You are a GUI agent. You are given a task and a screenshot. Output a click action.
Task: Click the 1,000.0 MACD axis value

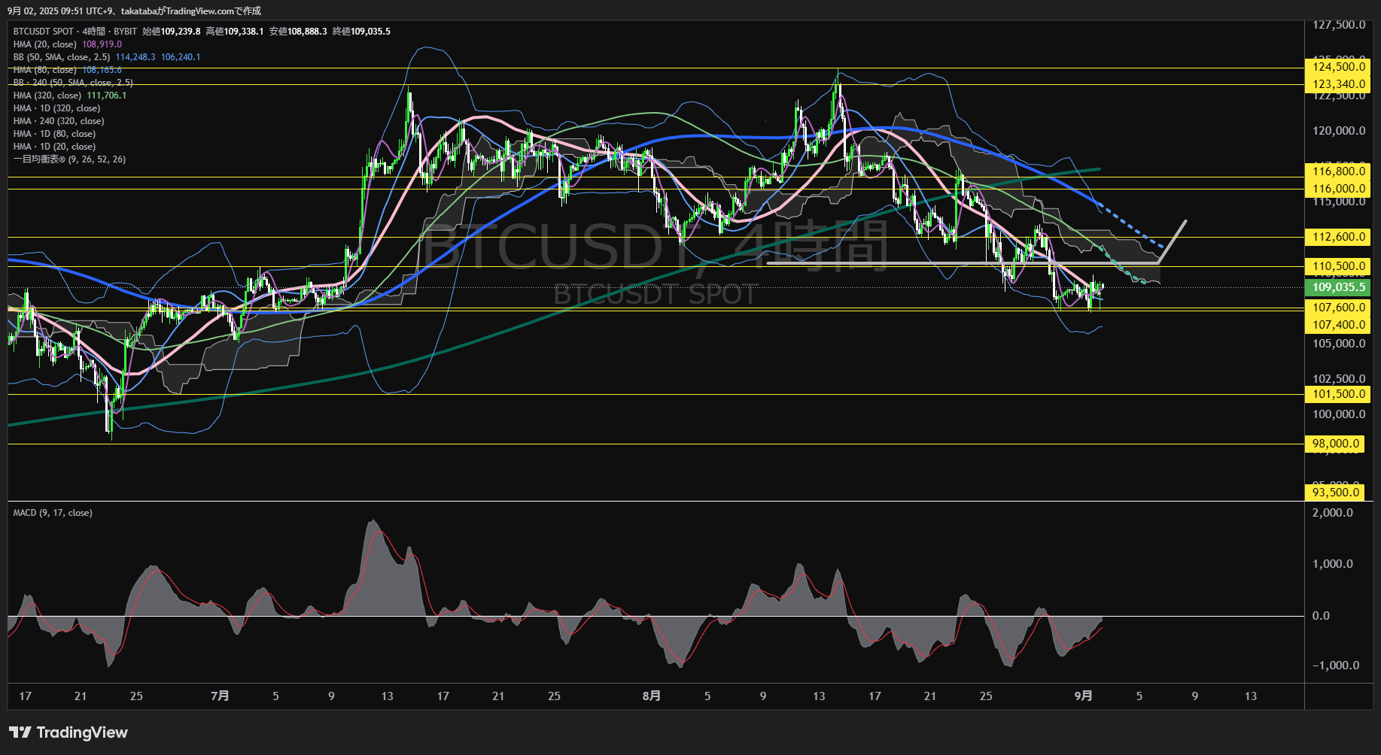pyautogui.click(x=1332, y=564)
